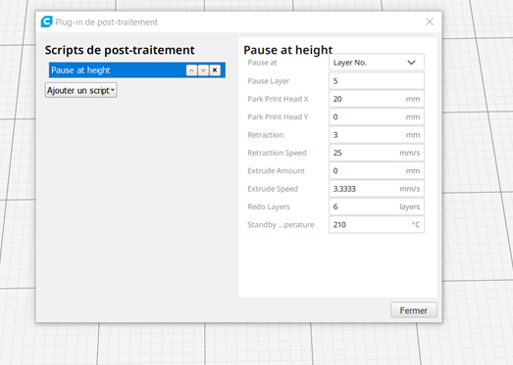Click the Plug-in de post-traitement window title

pos(106,23)
